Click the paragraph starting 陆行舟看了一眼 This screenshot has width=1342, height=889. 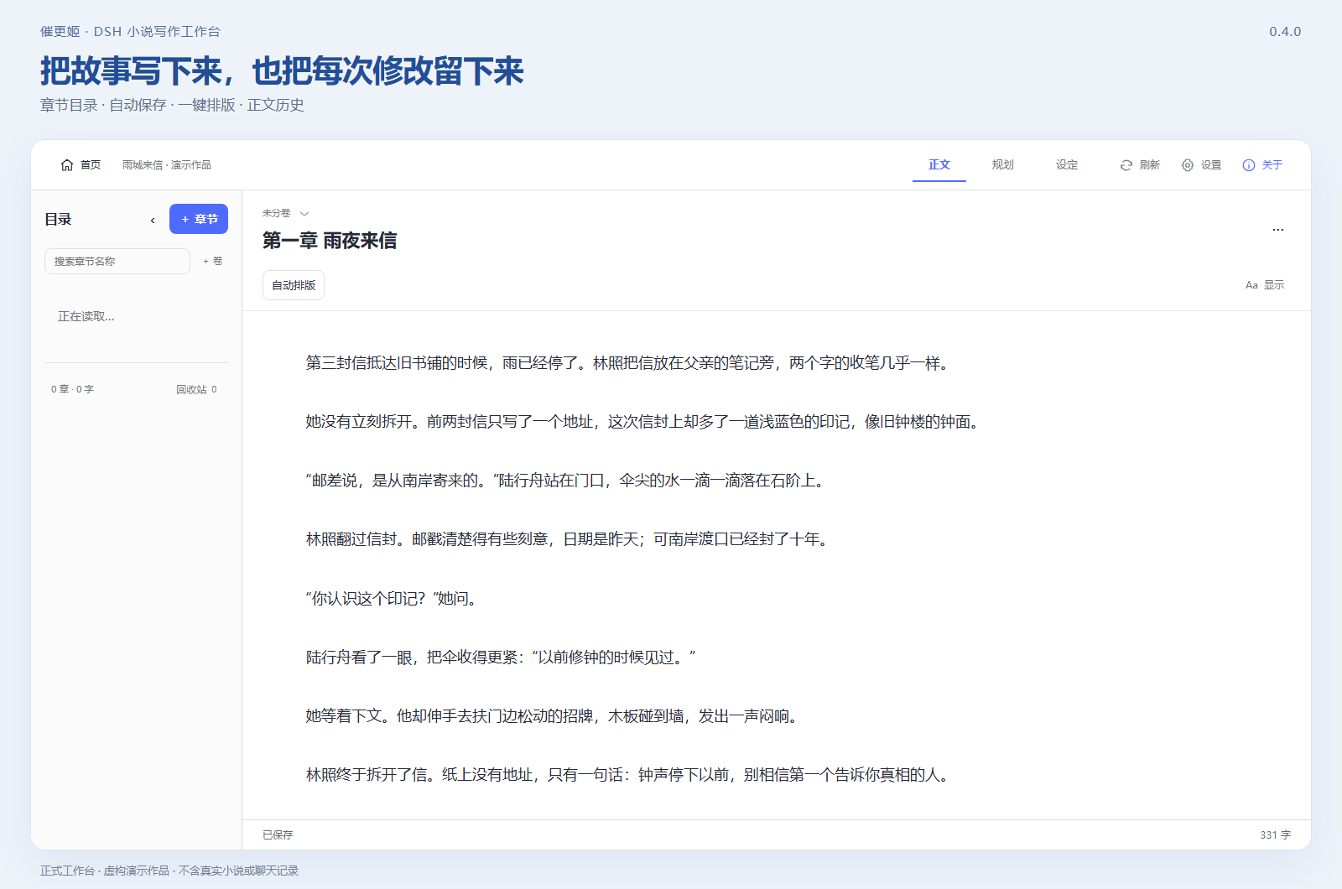(x=501, y=658)
